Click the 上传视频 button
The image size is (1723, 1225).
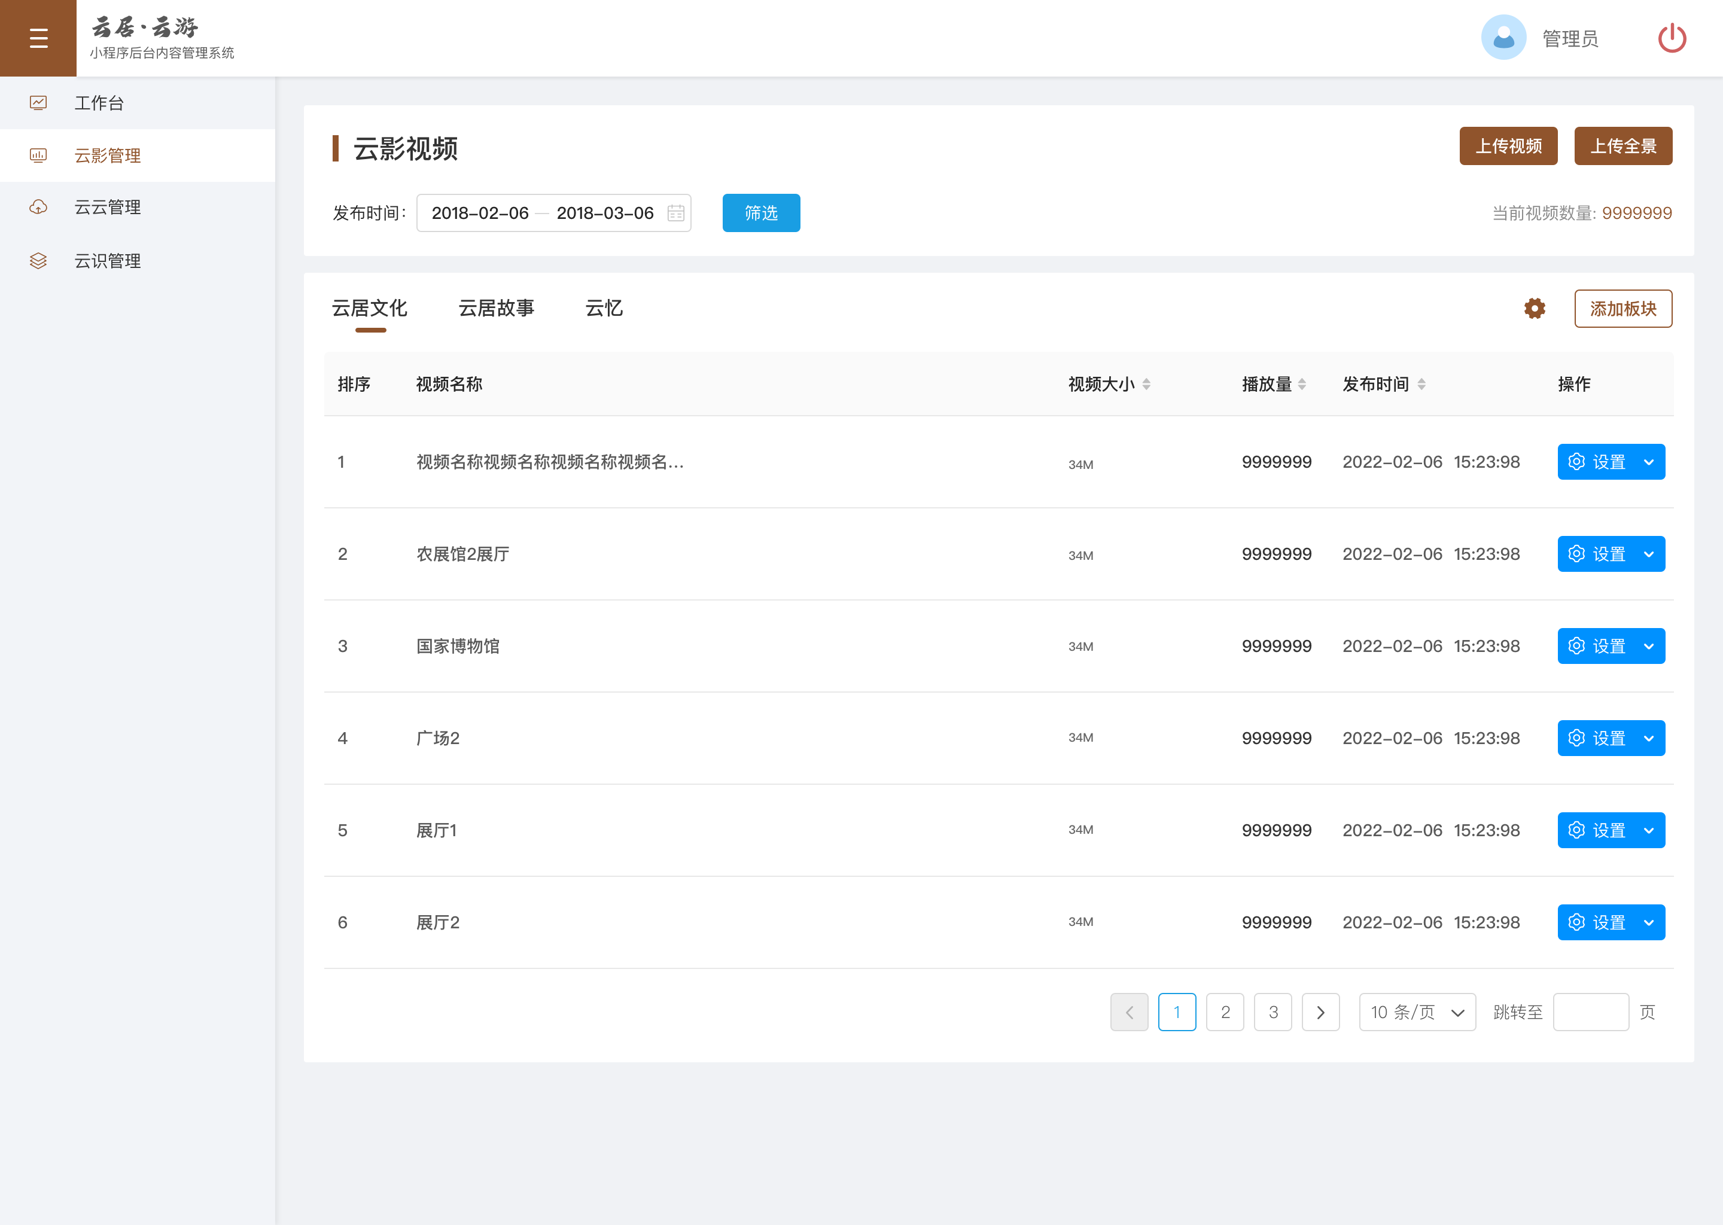point(1509,147)
